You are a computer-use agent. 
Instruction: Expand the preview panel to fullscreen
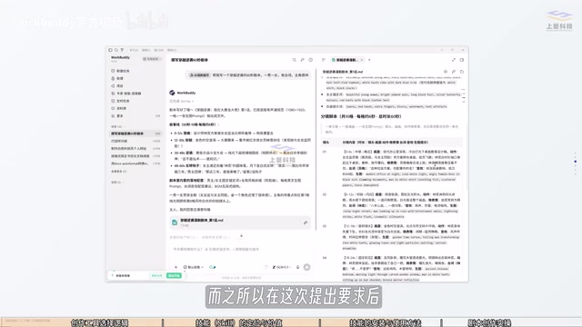pos(454,60)
